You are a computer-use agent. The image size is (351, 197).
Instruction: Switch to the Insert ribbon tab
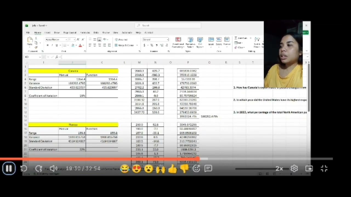47,33
